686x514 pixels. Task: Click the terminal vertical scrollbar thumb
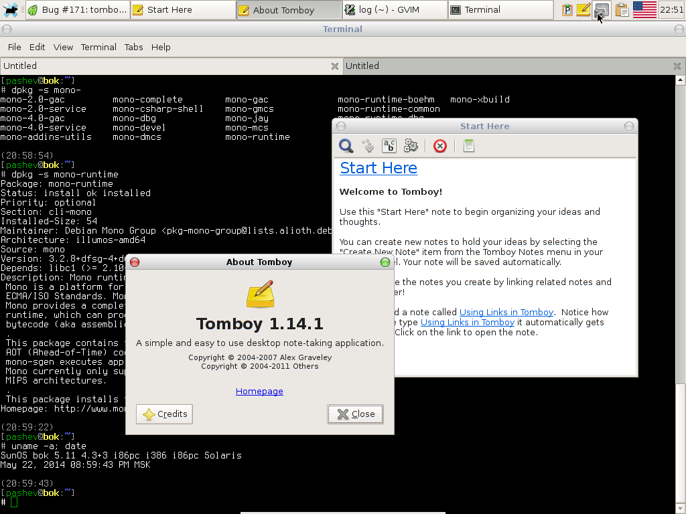click(x=681, y=442)
